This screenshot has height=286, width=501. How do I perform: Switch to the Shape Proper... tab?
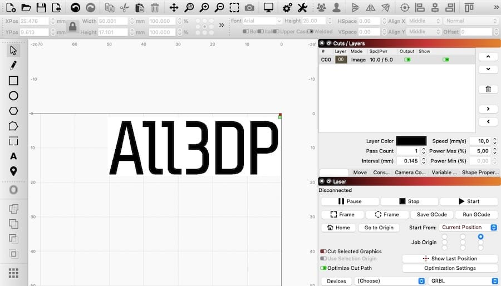480,172
